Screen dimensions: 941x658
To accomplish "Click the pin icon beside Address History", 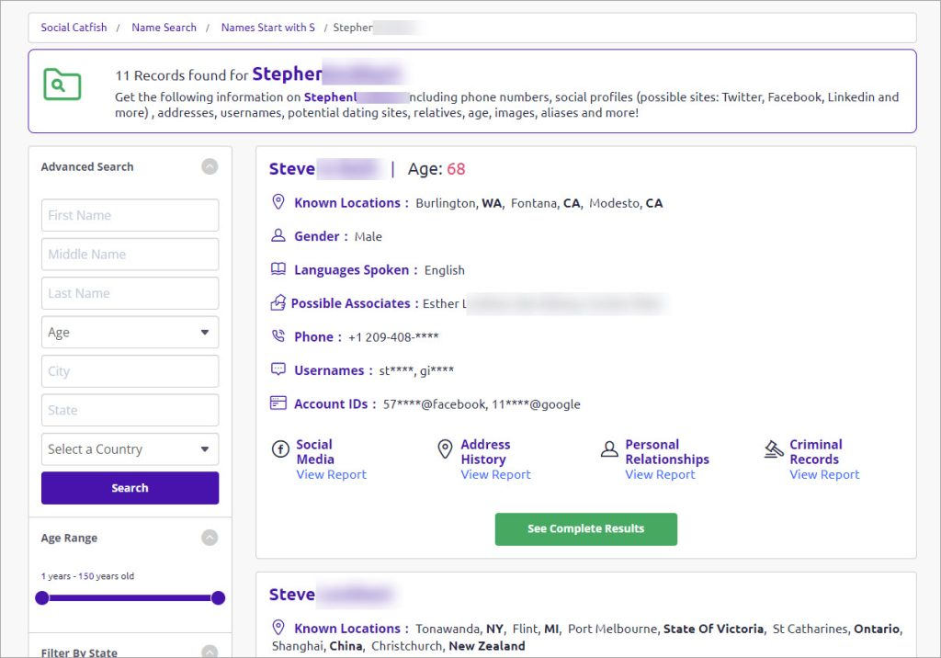I will [x=445, y=449].
